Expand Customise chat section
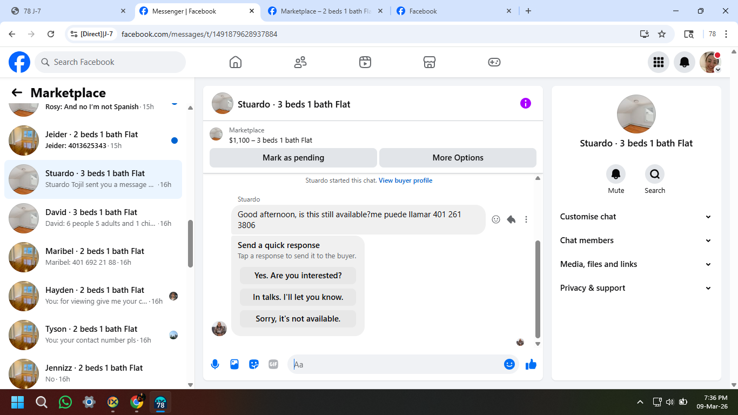Image resolution: width=738 pixels, height=415 pixels. tap(636, 217)
